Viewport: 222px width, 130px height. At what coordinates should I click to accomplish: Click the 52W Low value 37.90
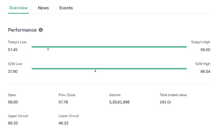(x=13, y=72)
